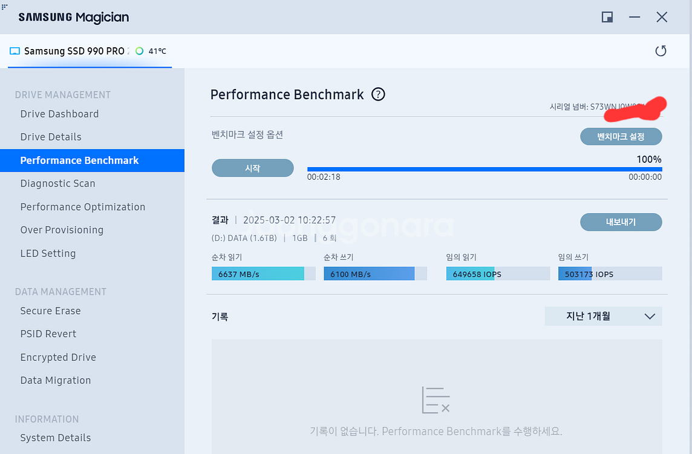Go to PSID Revert
The width and height of the screenshot is (692, 454).
48,334
